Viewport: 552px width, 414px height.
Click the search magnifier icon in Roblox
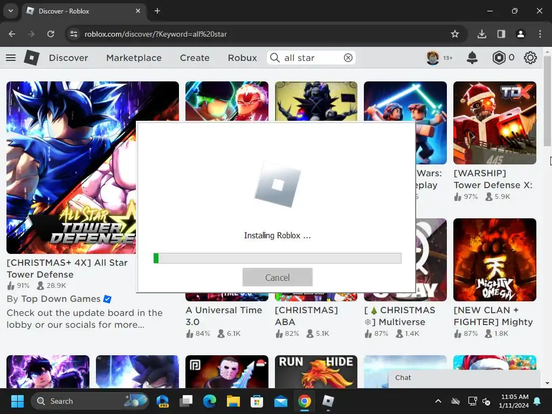[x=274, y=58]
